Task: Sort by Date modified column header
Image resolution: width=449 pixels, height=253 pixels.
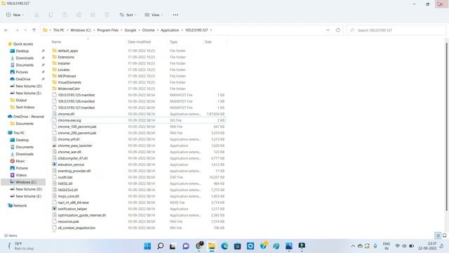Action: tap(139, 42)
